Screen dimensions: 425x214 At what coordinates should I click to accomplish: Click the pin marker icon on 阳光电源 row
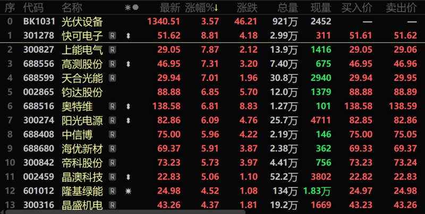[128, 120]
